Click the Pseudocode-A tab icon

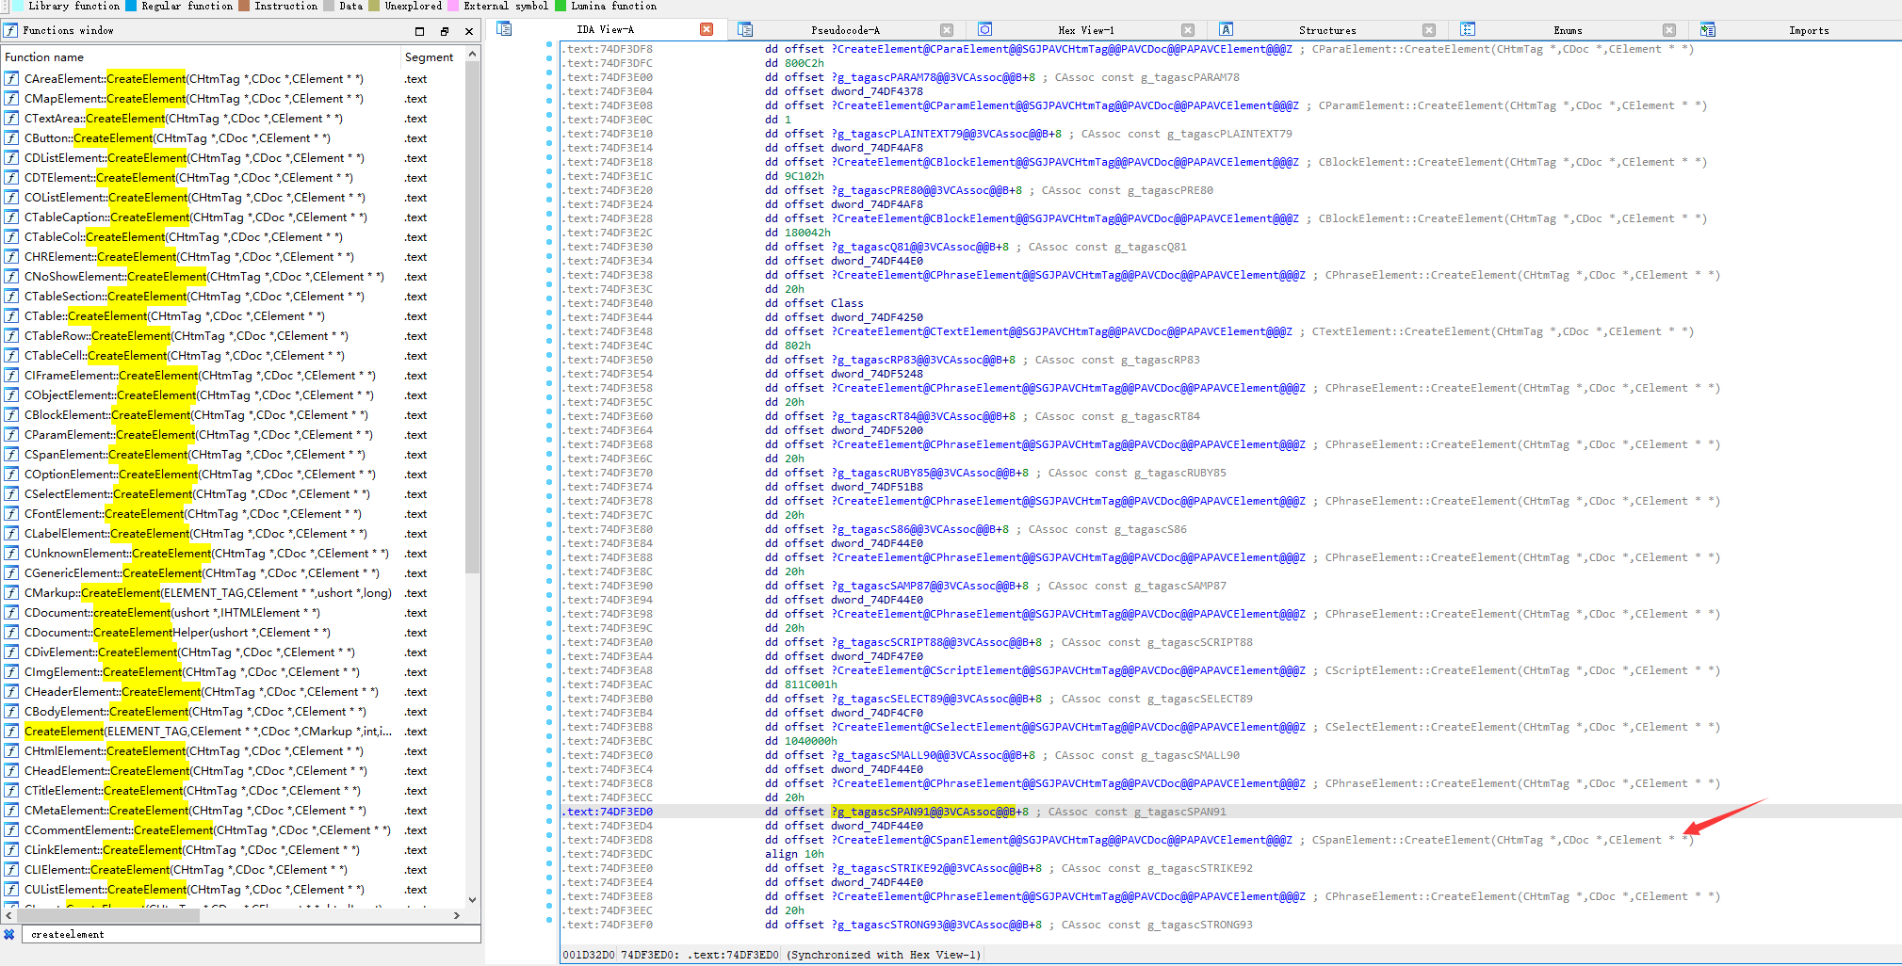[745, 29]
